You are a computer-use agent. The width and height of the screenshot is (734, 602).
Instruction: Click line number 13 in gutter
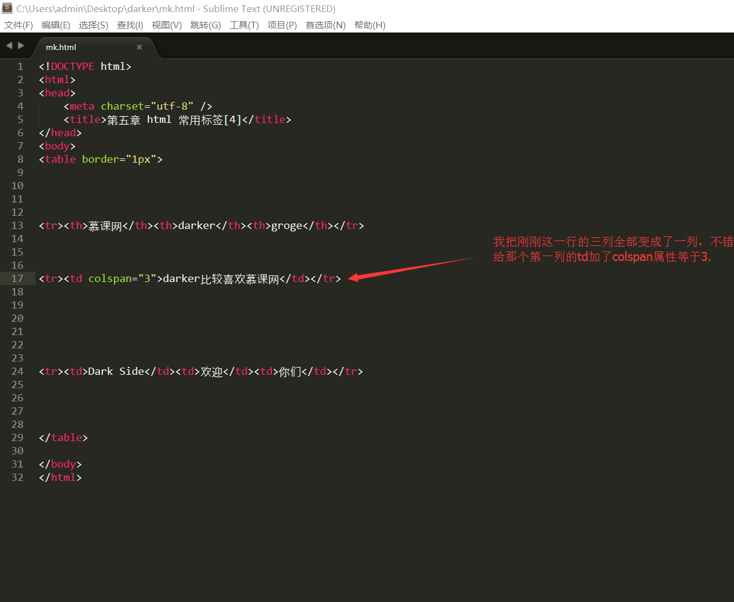click(x=17, y=225)
